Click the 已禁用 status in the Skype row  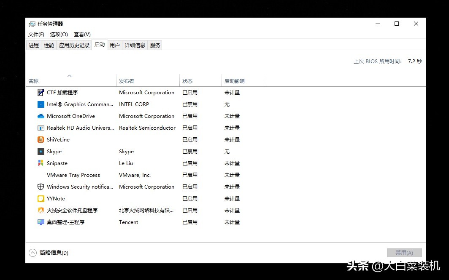click(190, 152)
